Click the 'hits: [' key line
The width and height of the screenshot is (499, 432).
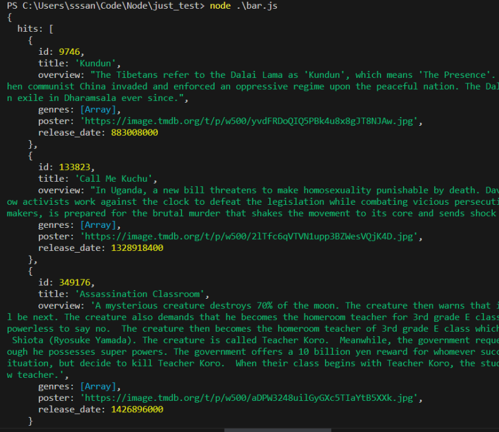click(36, 29)
